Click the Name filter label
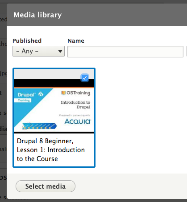 click(76, 40)
